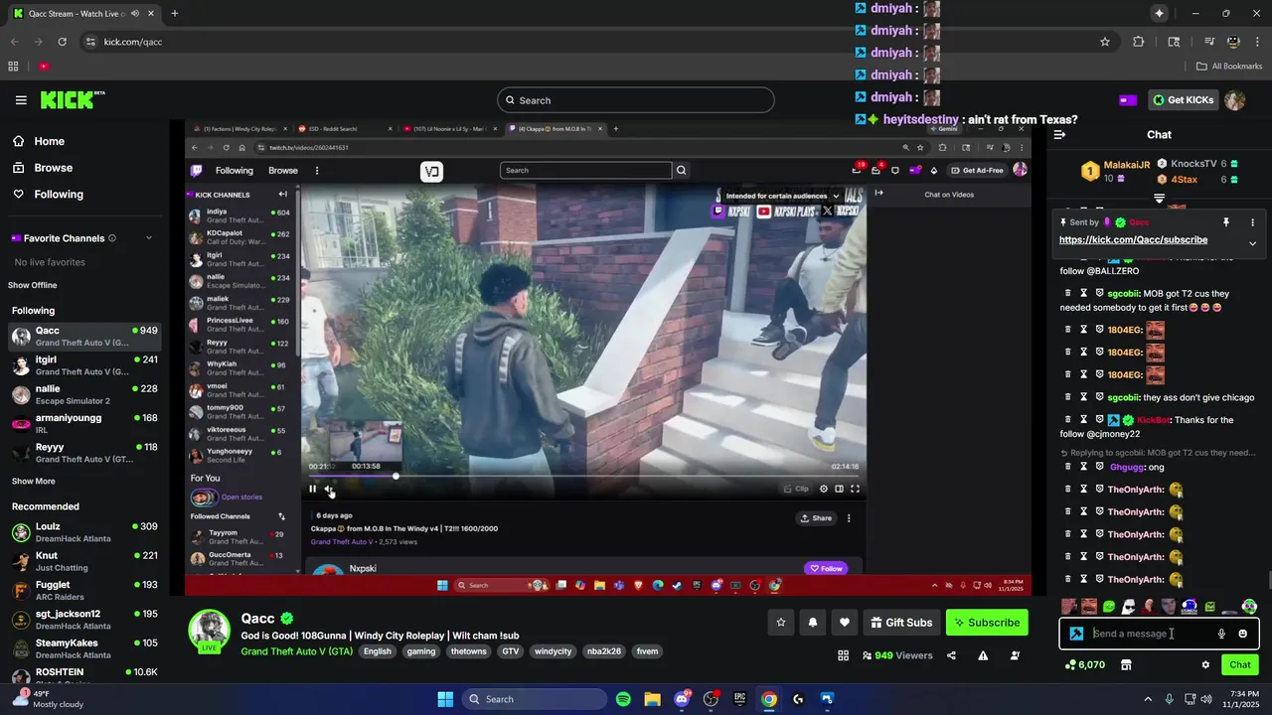
Task: Open File Explorer from the taskbar
Action: 652,699
